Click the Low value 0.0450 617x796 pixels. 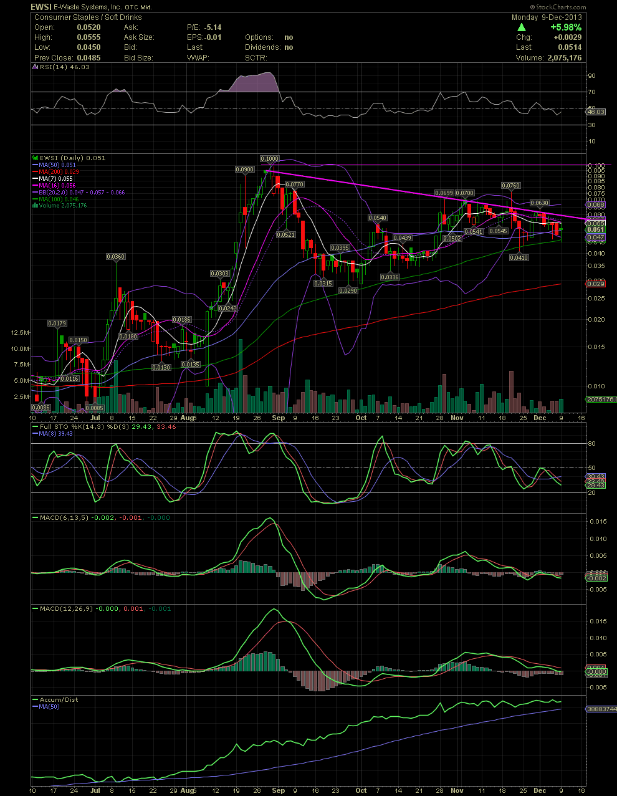pos(88,47)
